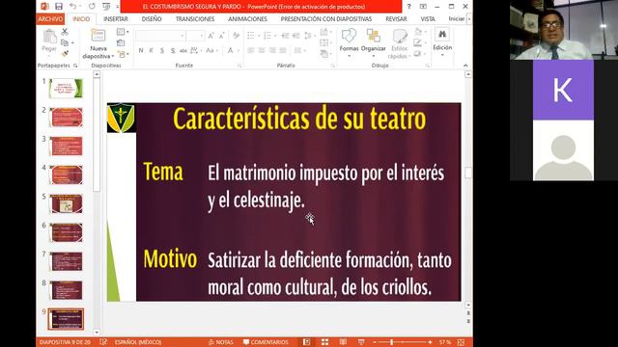Click the Copy icon in Portapapeles group
The image size is (618, 347).
pos(65,42)
